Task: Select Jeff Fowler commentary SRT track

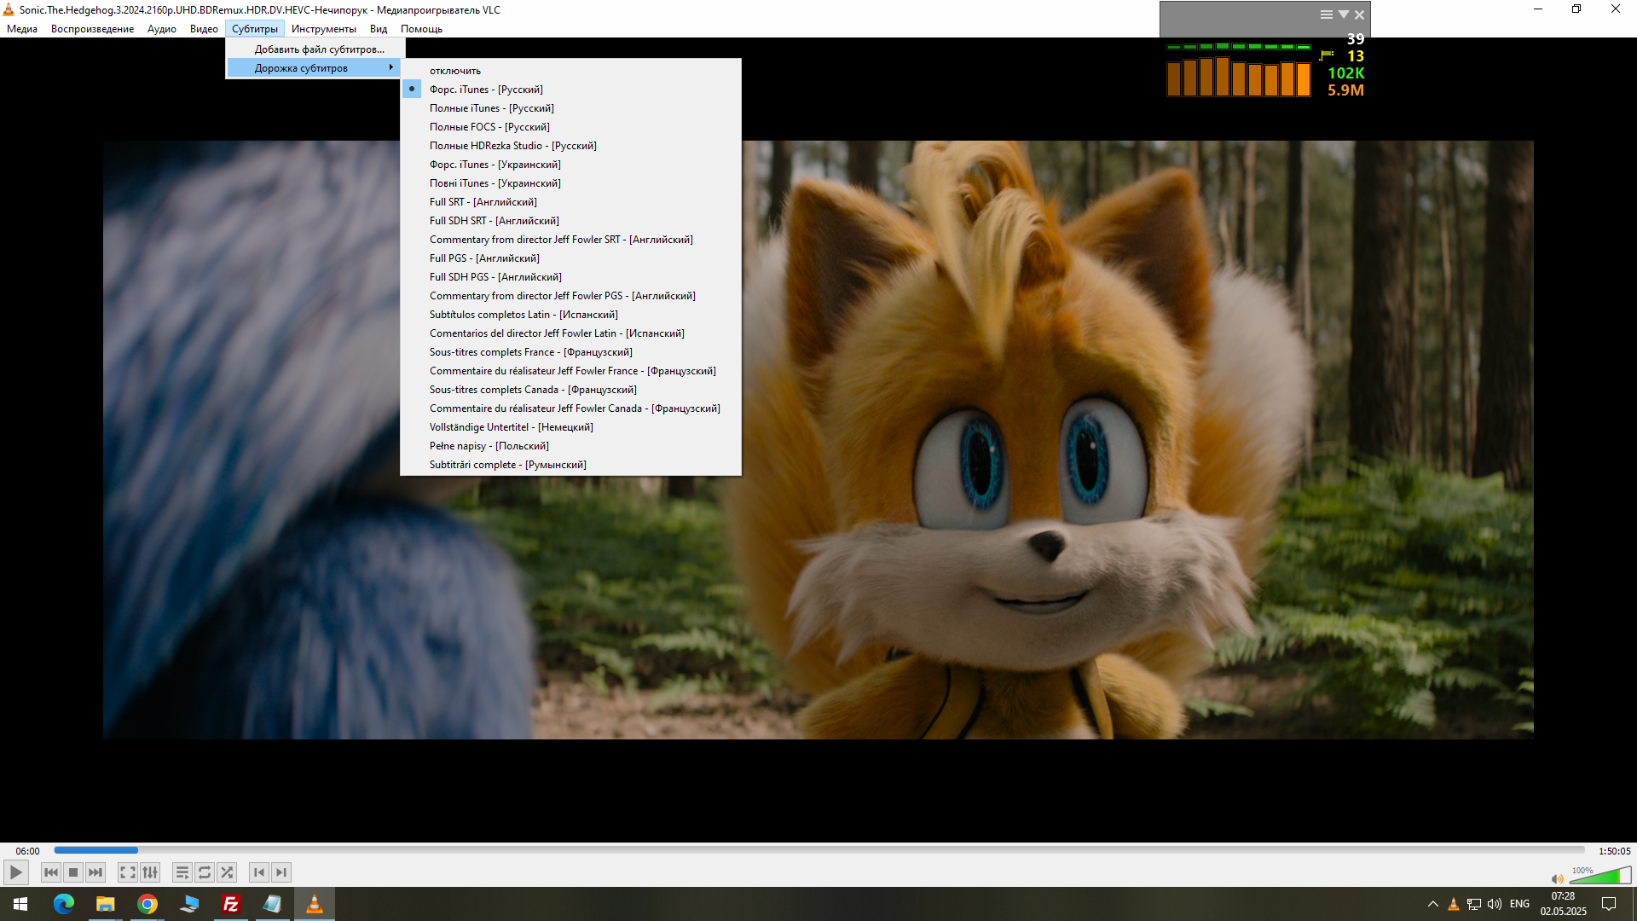Action: click(x=570, y=240)
